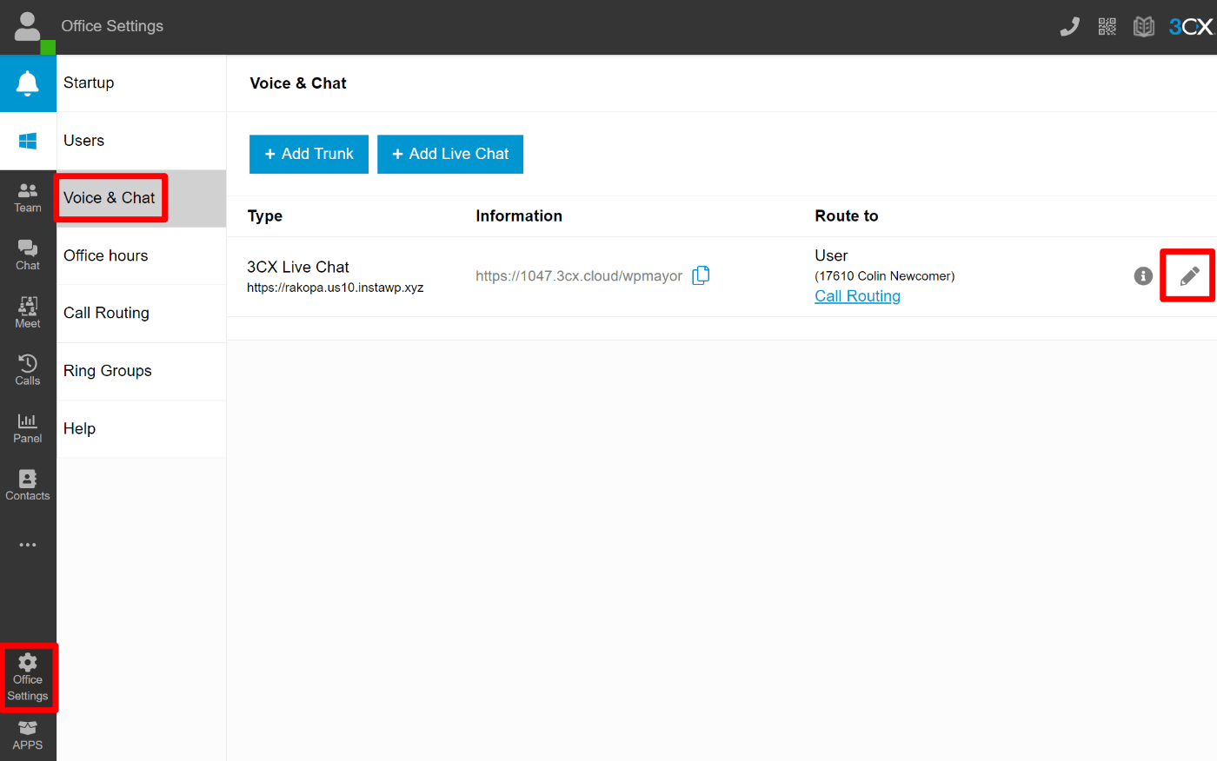Open the user guide book icon
1217x761 pixels.
tap(1144, 27)
